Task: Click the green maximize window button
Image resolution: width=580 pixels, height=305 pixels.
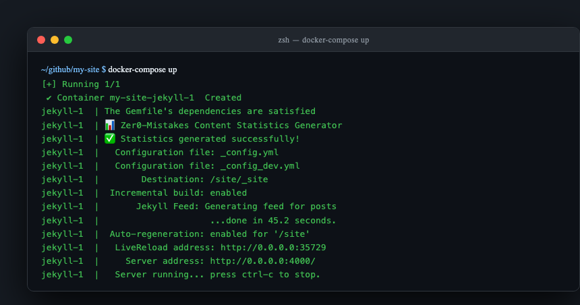Action: pos(68,40)
